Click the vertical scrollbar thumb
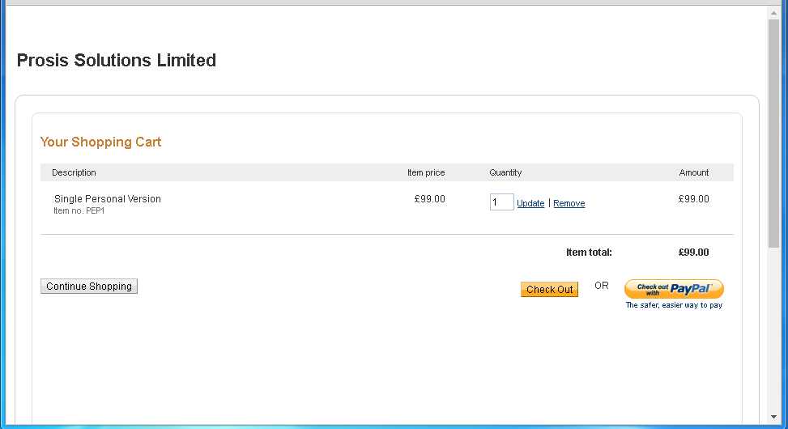The height and width of the screenshot is (429, 788). [x=773, y=134]
